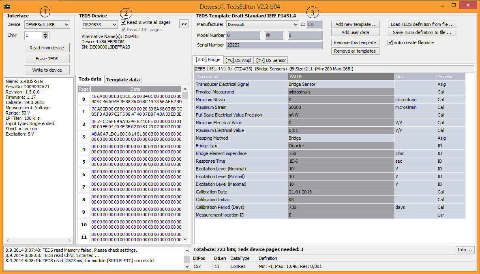Switch to the Template data tab

123,80
